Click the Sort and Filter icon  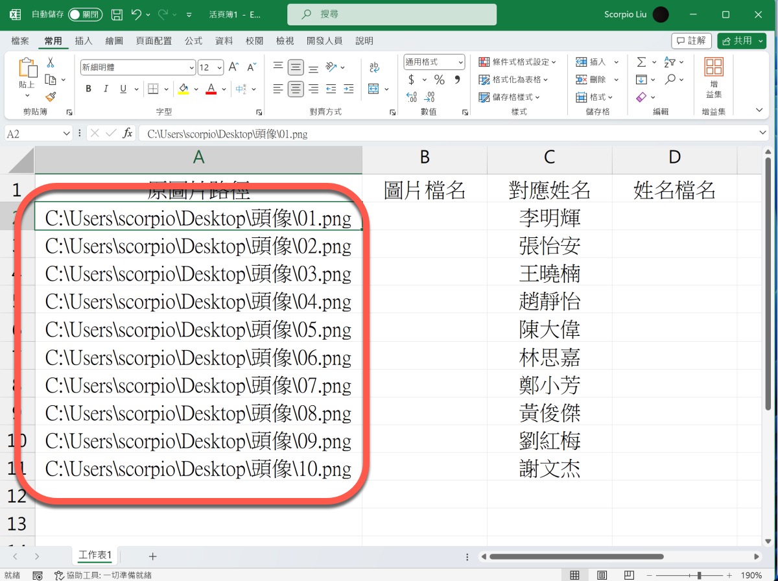click(670, 62)
